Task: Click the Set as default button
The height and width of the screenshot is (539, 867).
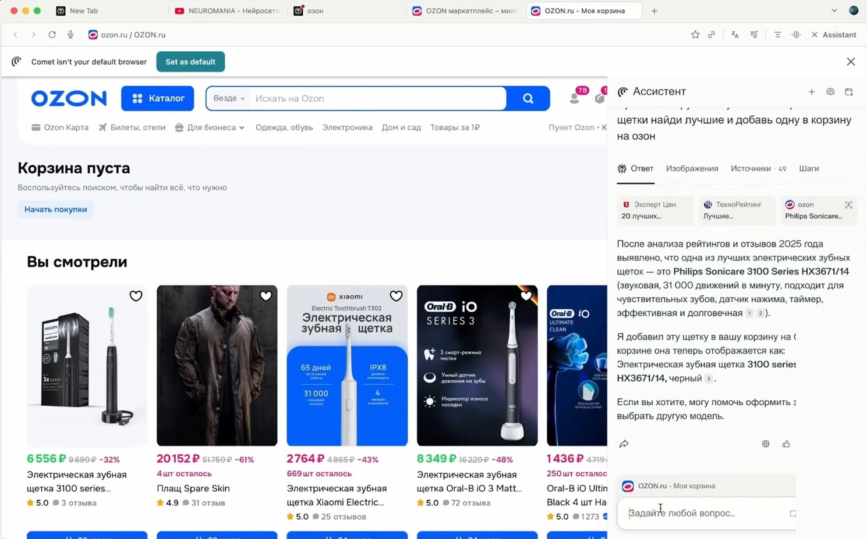Action: [190, 62]
